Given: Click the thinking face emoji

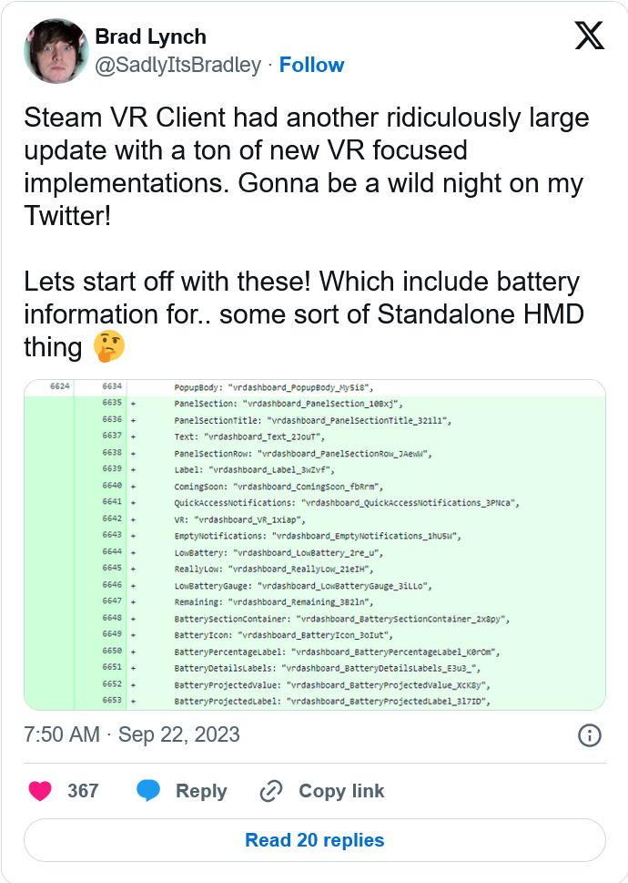Looking at the screenshot, I should [108, 347].
